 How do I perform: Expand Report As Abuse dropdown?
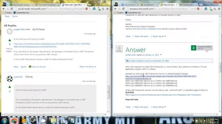coord(88,66)
